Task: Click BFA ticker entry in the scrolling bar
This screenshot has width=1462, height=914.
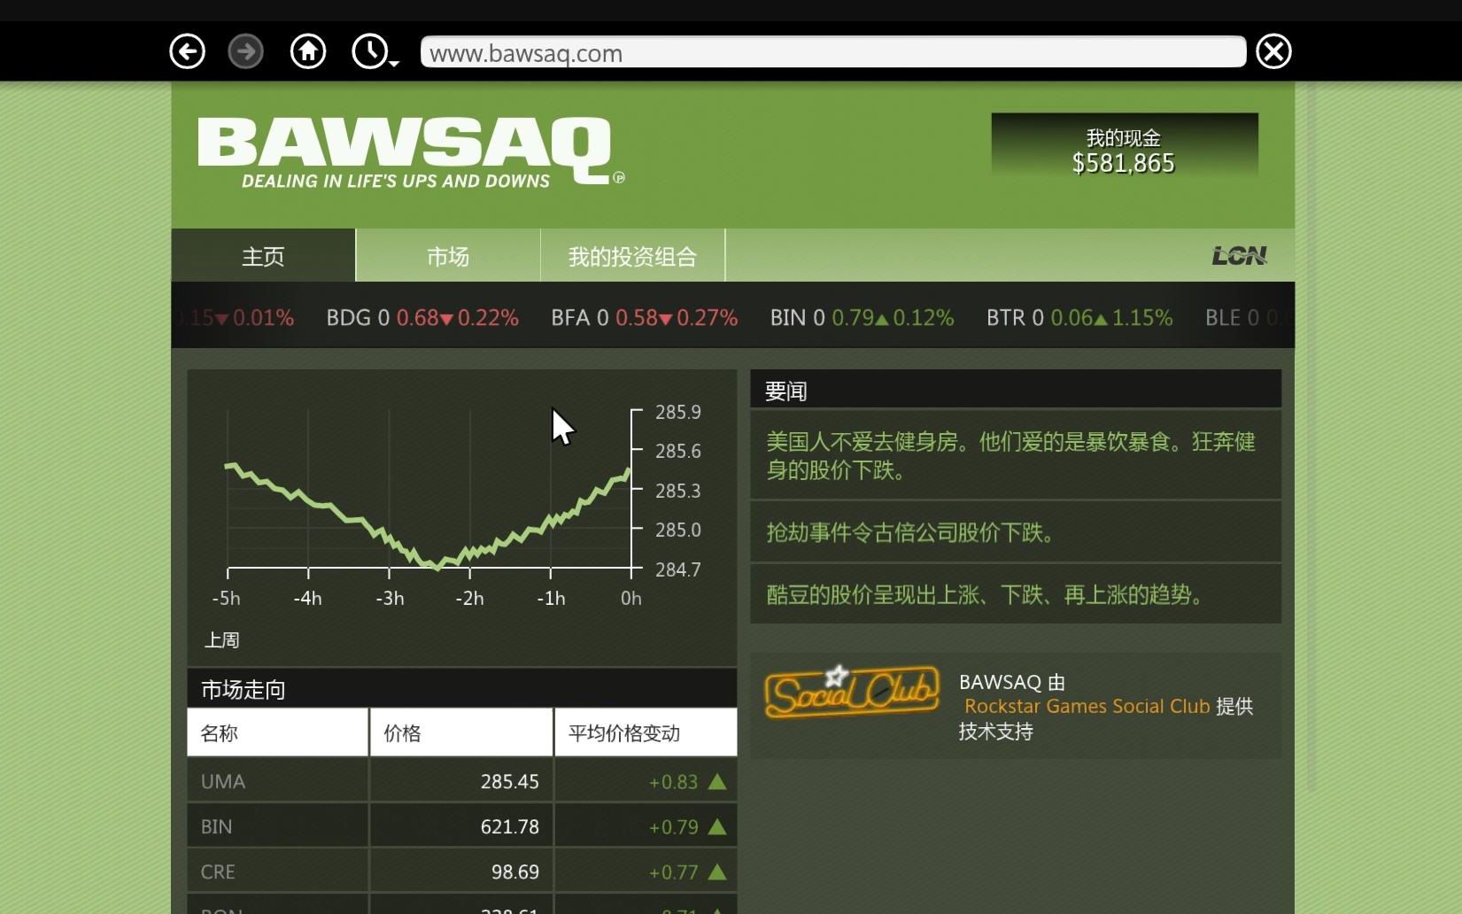Action: [644, 317]
